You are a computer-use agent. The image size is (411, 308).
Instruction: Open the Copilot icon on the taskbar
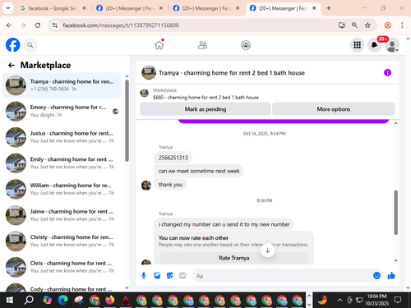pos(47,301)
